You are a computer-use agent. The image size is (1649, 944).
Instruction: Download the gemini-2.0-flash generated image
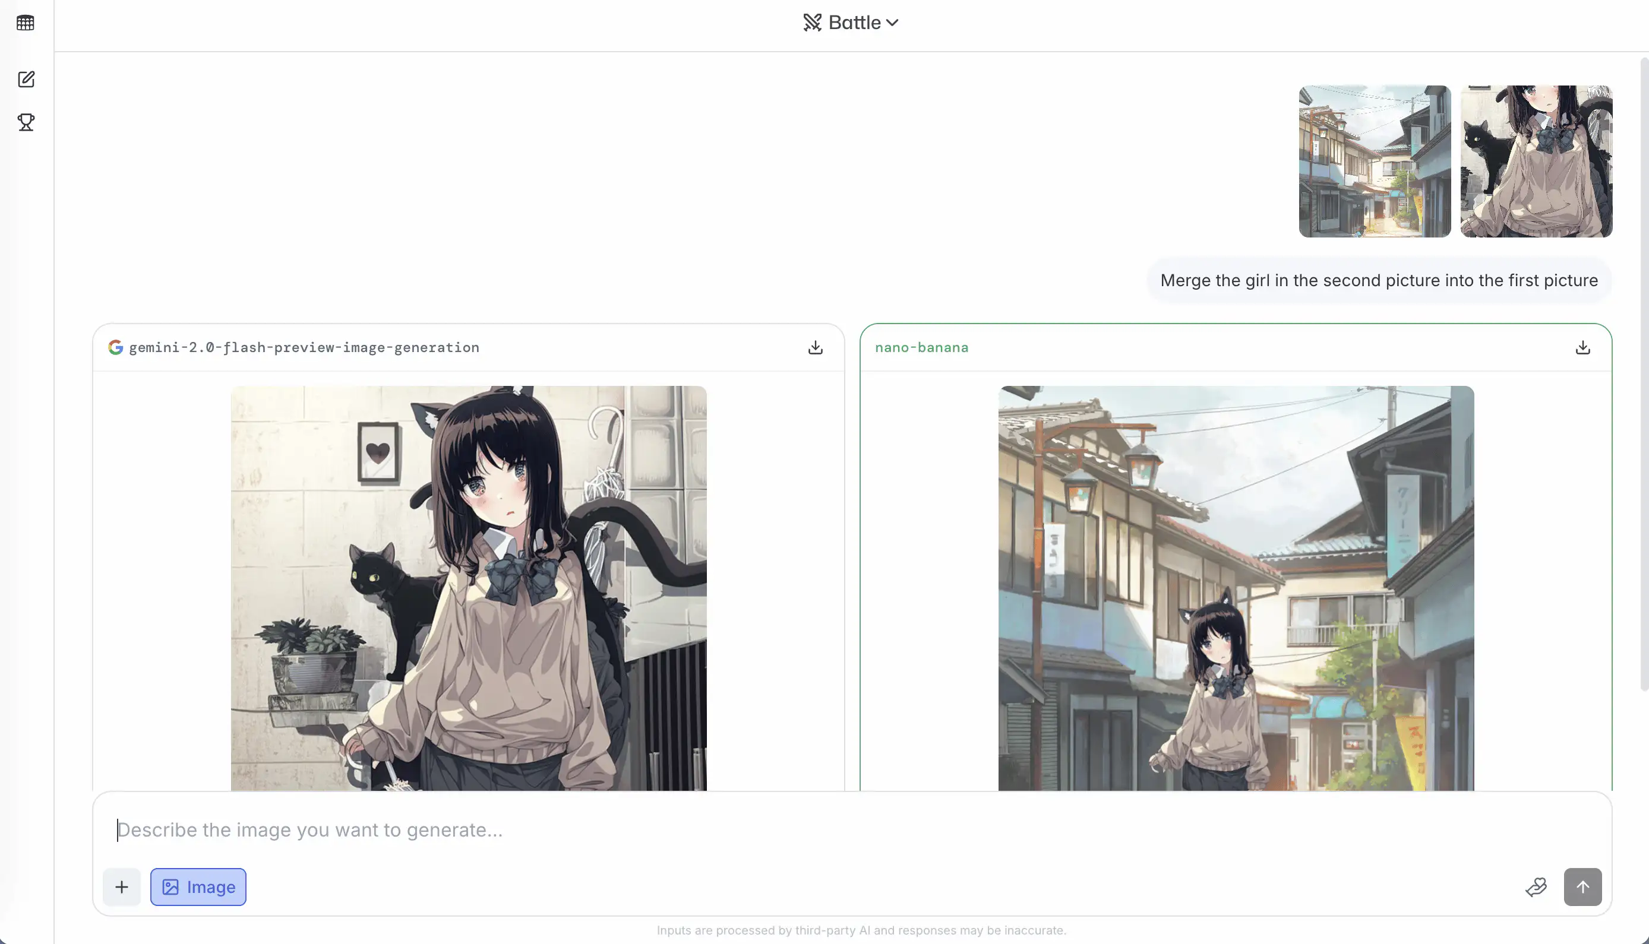(816, 347)
